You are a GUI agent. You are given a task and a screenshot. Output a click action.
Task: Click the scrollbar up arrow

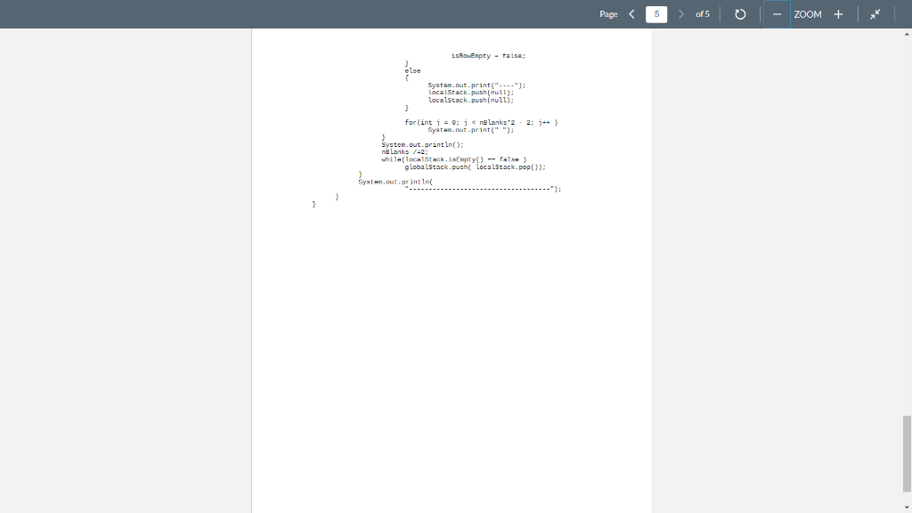(x=907, y=35)
